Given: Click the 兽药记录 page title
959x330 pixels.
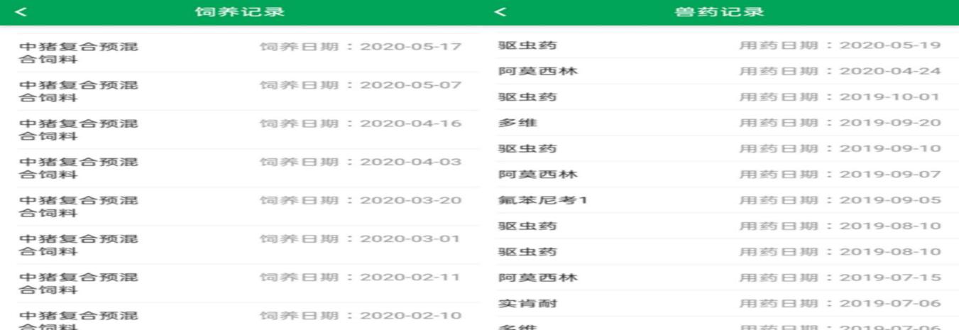Looking at the screenshot, I should pyautogui.click(x=719, y=12).
